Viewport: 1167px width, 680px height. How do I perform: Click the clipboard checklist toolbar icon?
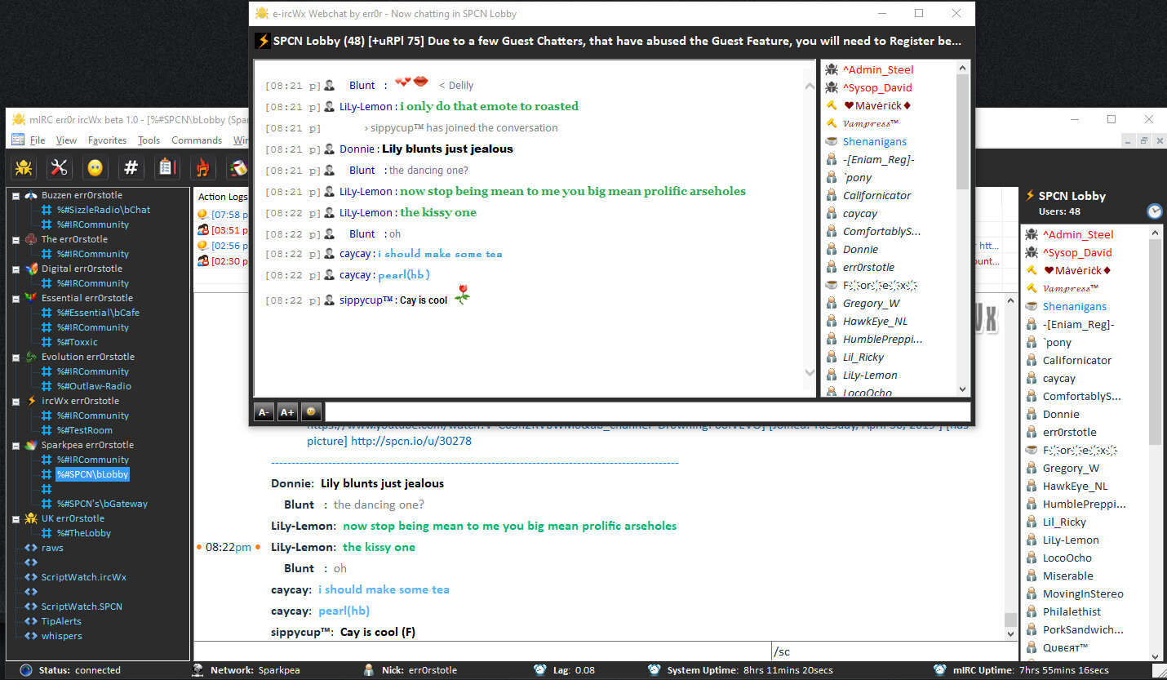click(166, 168)
